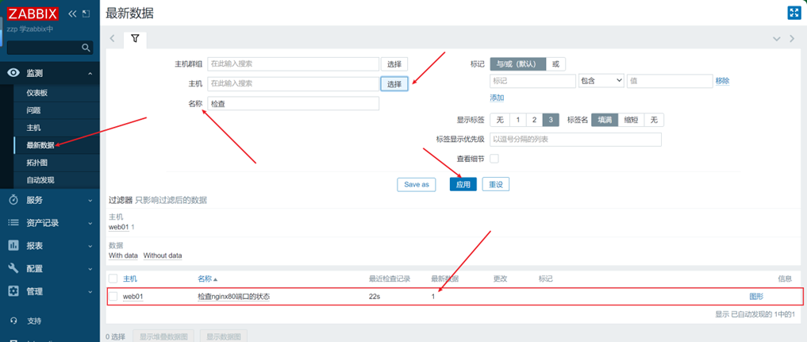Open 仪表板 in the sidebar
Screen dimensions: 807x342
coord(37,93)
